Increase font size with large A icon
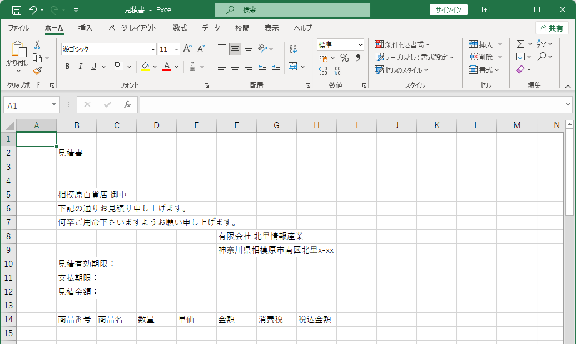 coord(187,48)
